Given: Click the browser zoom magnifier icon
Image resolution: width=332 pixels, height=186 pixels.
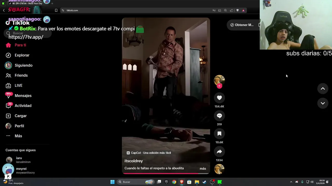Looking at the screenshot, I should pos(225,10).
